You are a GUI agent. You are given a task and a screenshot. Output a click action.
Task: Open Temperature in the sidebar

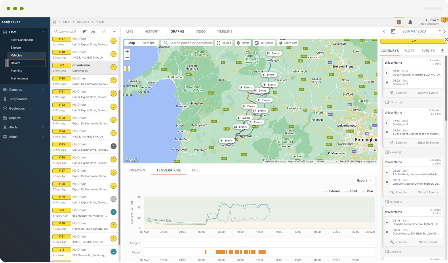(18, 99)
